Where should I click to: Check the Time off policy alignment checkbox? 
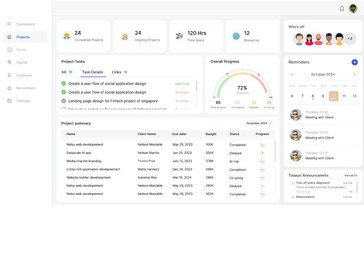coord(293,183)
